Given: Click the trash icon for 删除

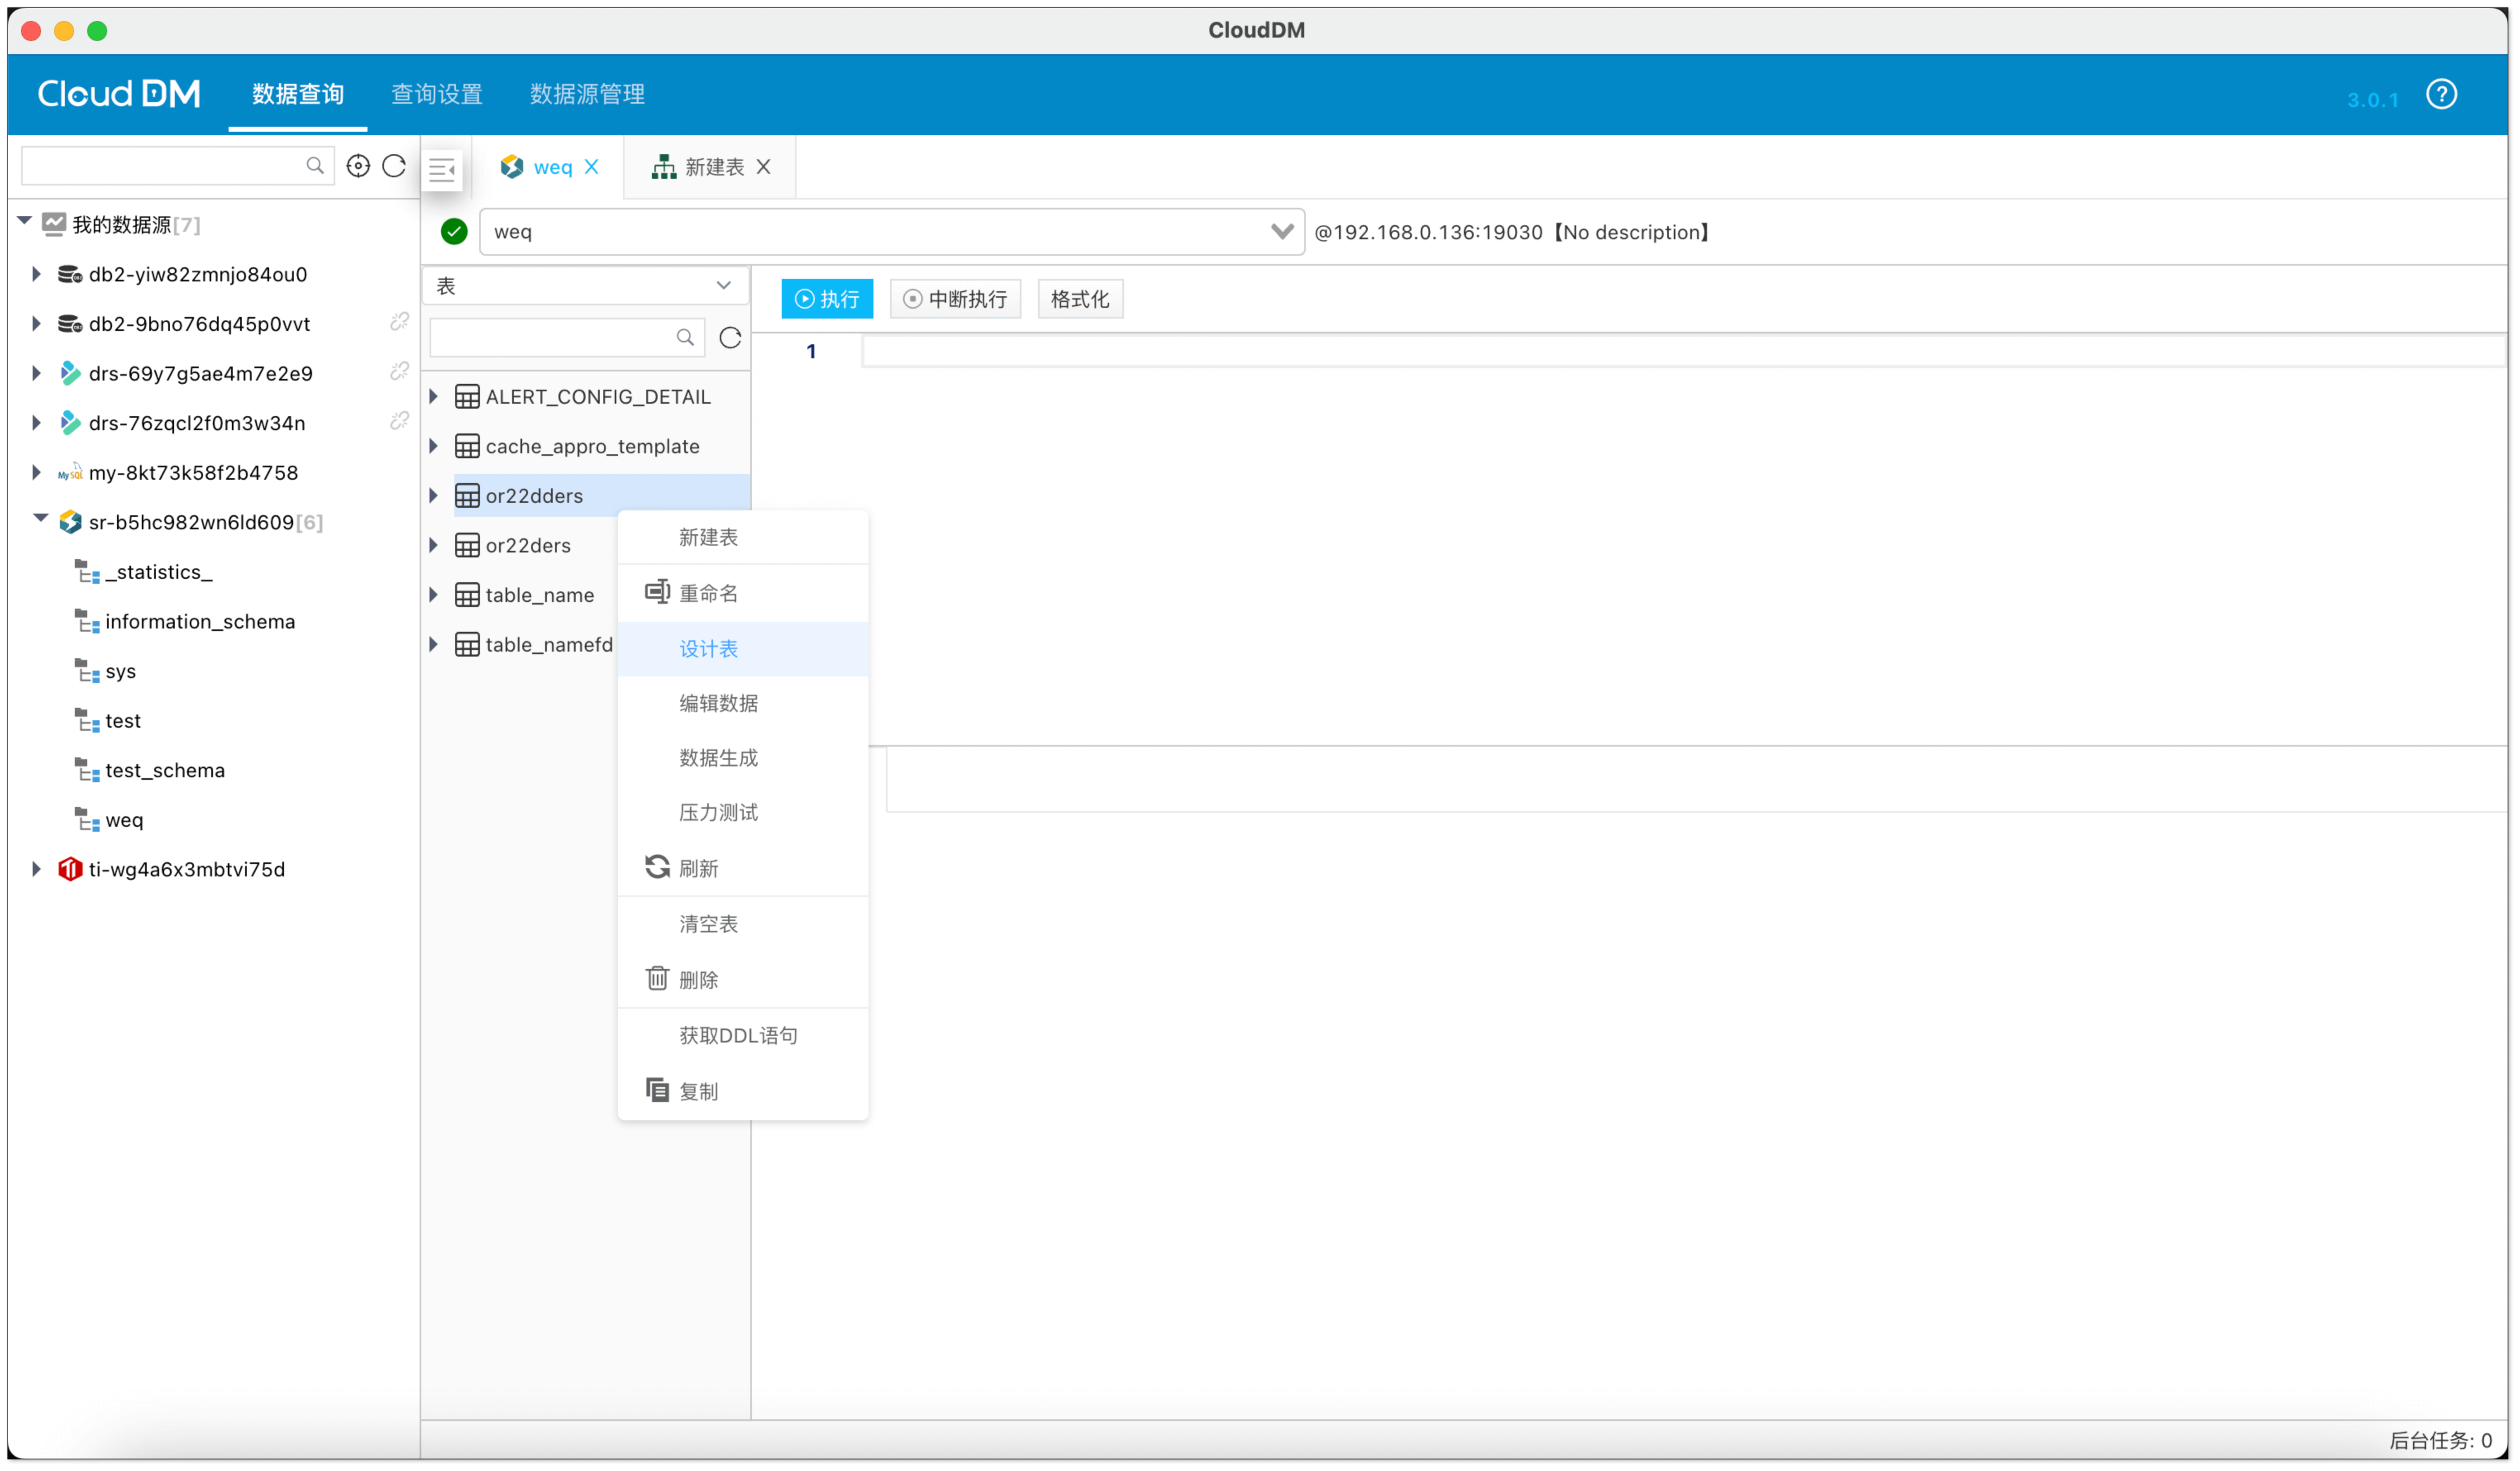Looking at the screenshot, I should pyautogui.click(x=657, y=978).
